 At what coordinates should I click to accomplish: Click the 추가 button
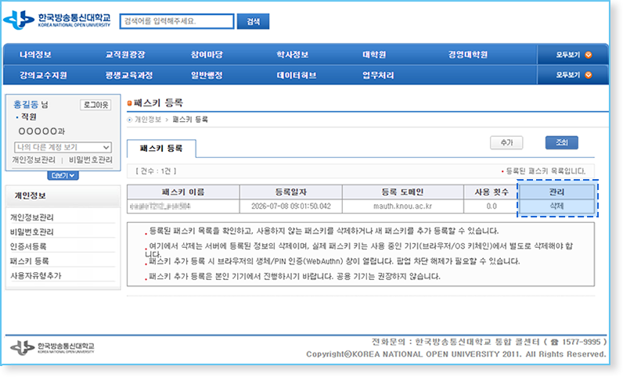pyautogui.click(x=506, y=142)
